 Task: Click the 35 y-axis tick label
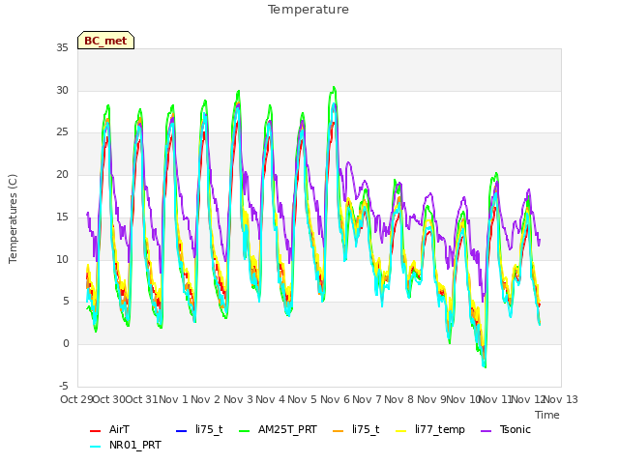(62, 48)
